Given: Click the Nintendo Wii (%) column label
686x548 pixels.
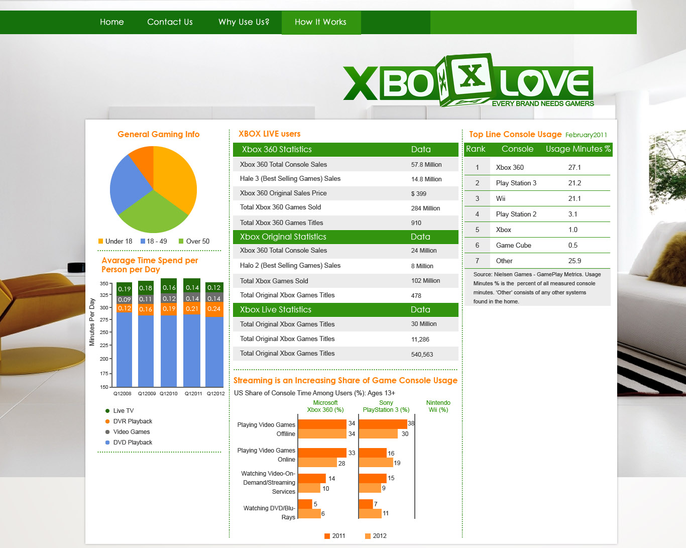Looking at the screenshot, I should click(438, 406).
